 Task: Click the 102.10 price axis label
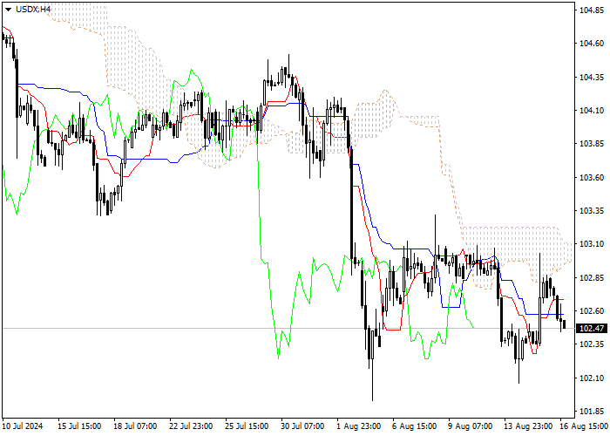(592, 378)
